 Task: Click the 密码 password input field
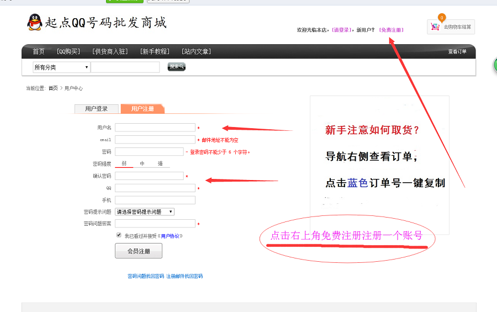[149, 151]
